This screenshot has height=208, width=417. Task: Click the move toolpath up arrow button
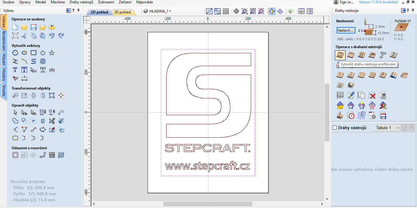(404, 128)
